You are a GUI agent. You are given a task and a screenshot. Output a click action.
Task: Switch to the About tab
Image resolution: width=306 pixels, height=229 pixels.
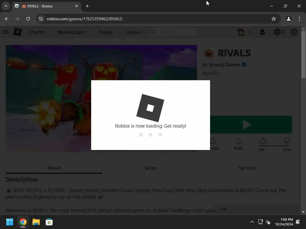tap(54, 168)
